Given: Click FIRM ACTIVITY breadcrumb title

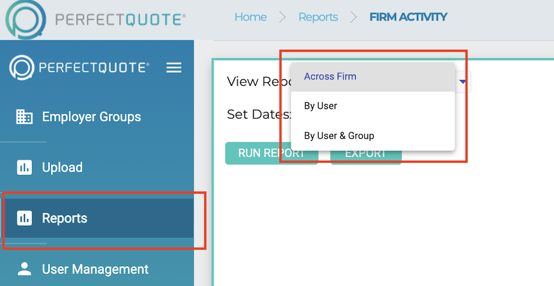Looking at the screenshot, I should [x=408, y=16].
